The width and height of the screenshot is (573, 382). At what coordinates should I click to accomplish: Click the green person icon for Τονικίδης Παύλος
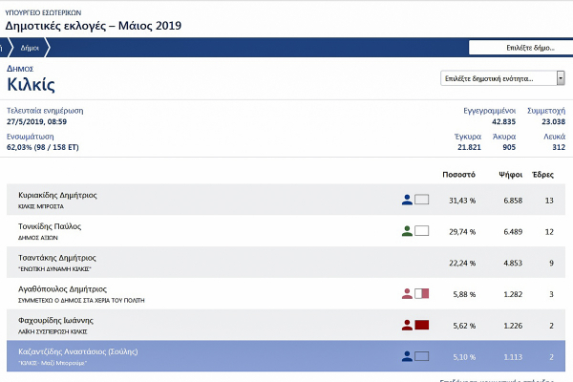(x=407, y=230)
